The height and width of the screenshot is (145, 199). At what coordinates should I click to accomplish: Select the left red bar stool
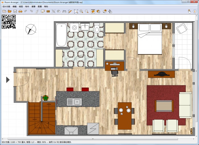pos(70,89)
